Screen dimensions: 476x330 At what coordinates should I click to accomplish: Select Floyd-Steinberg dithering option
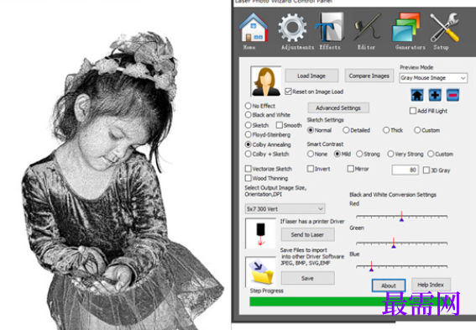(x=248, y=134)
